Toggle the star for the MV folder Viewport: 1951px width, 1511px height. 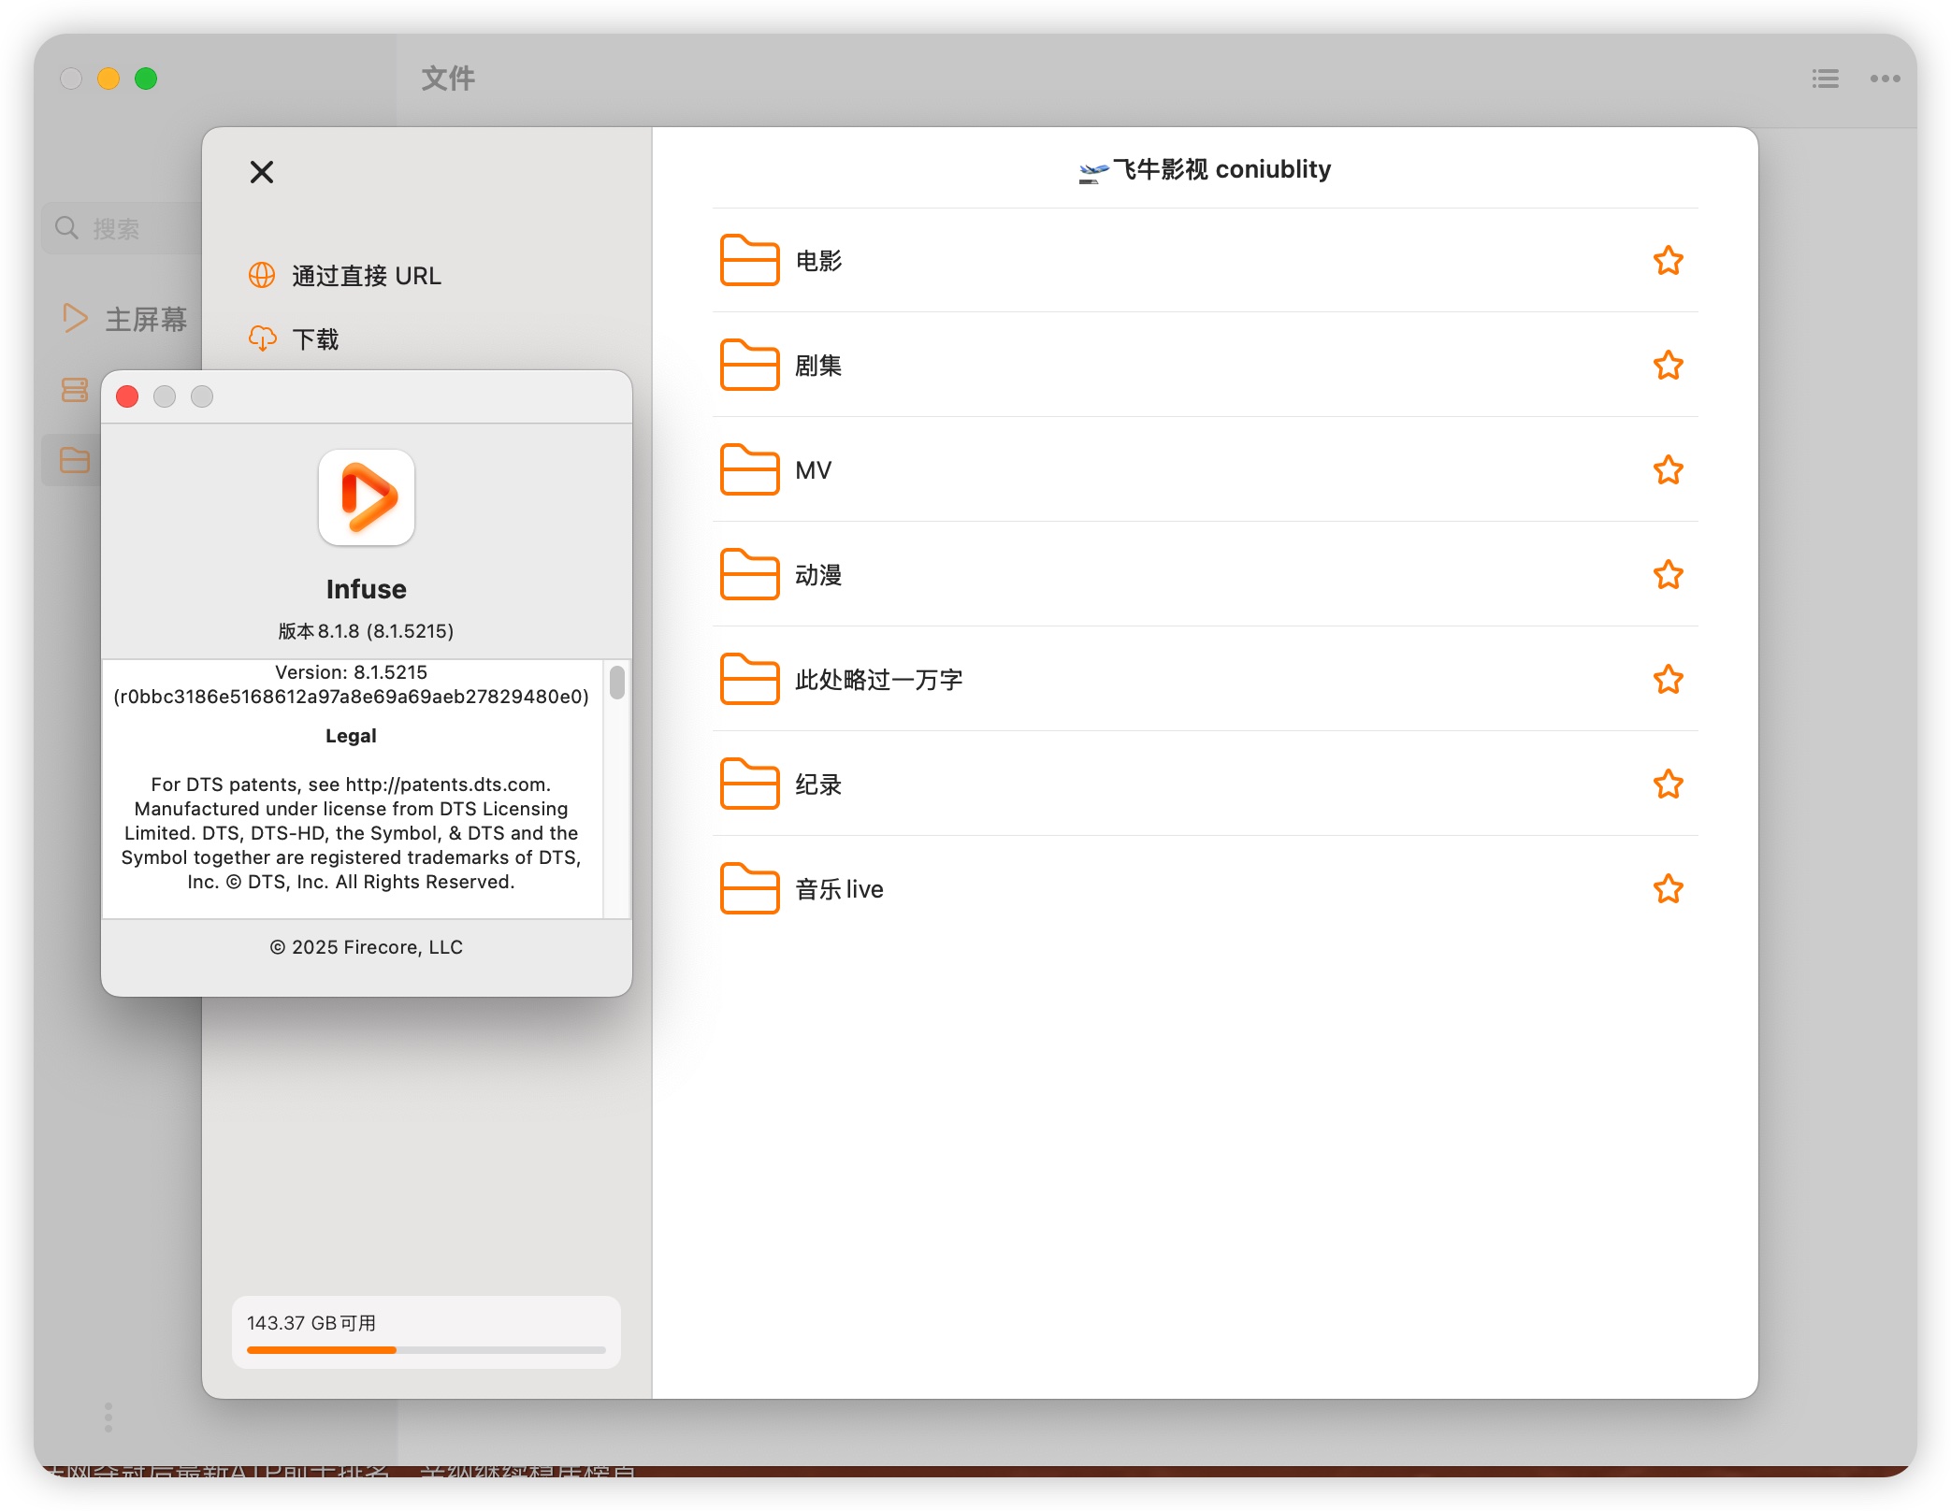coord(1668,470)
